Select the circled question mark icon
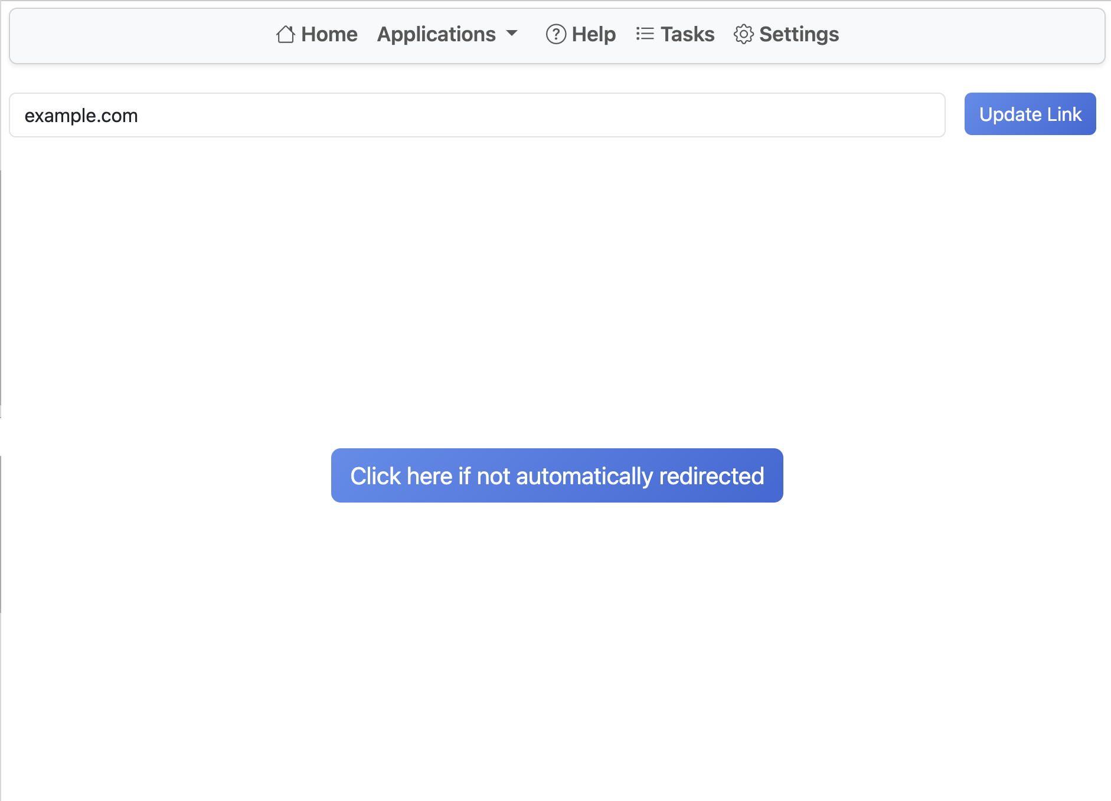The image size is (1111, 801). (x=555, y=34)
